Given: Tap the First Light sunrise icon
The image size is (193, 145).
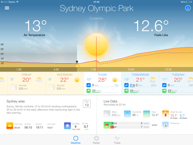Looking at the screenshot, I should click(10, 126).
